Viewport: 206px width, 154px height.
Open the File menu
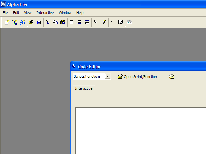5,13
